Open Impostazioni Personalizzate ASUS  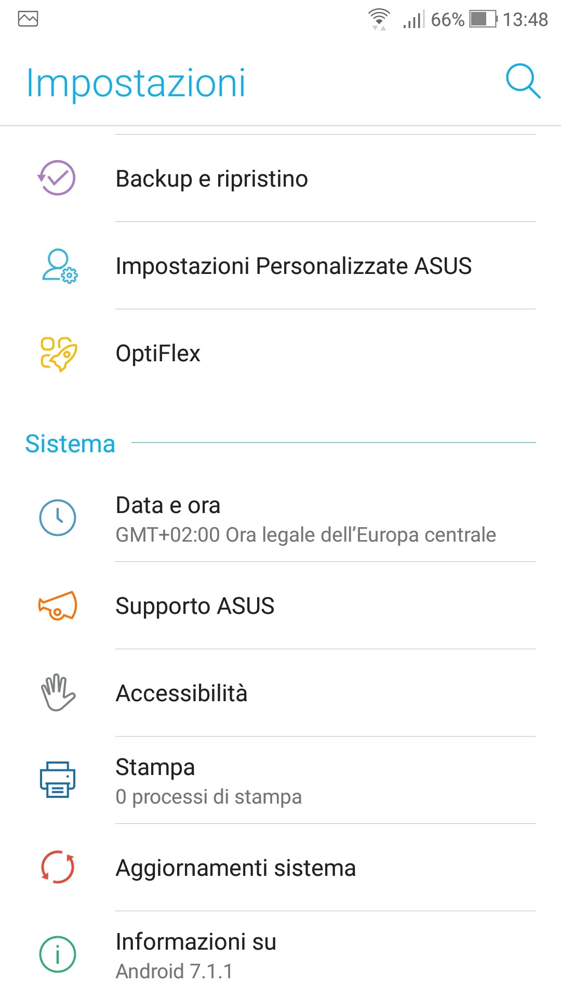tap(293, 266)
